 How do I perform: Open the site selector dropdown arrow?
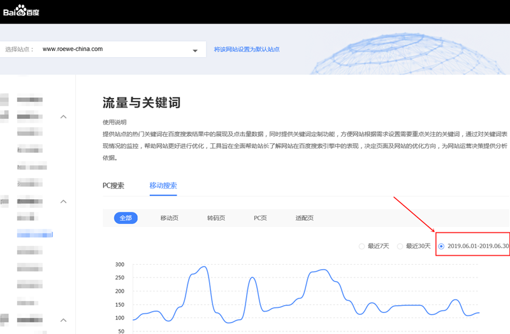coord(195,50)
